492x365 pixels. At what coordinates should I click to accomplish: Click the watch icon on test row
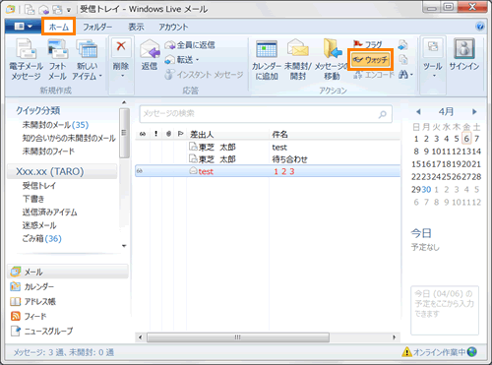140,171
